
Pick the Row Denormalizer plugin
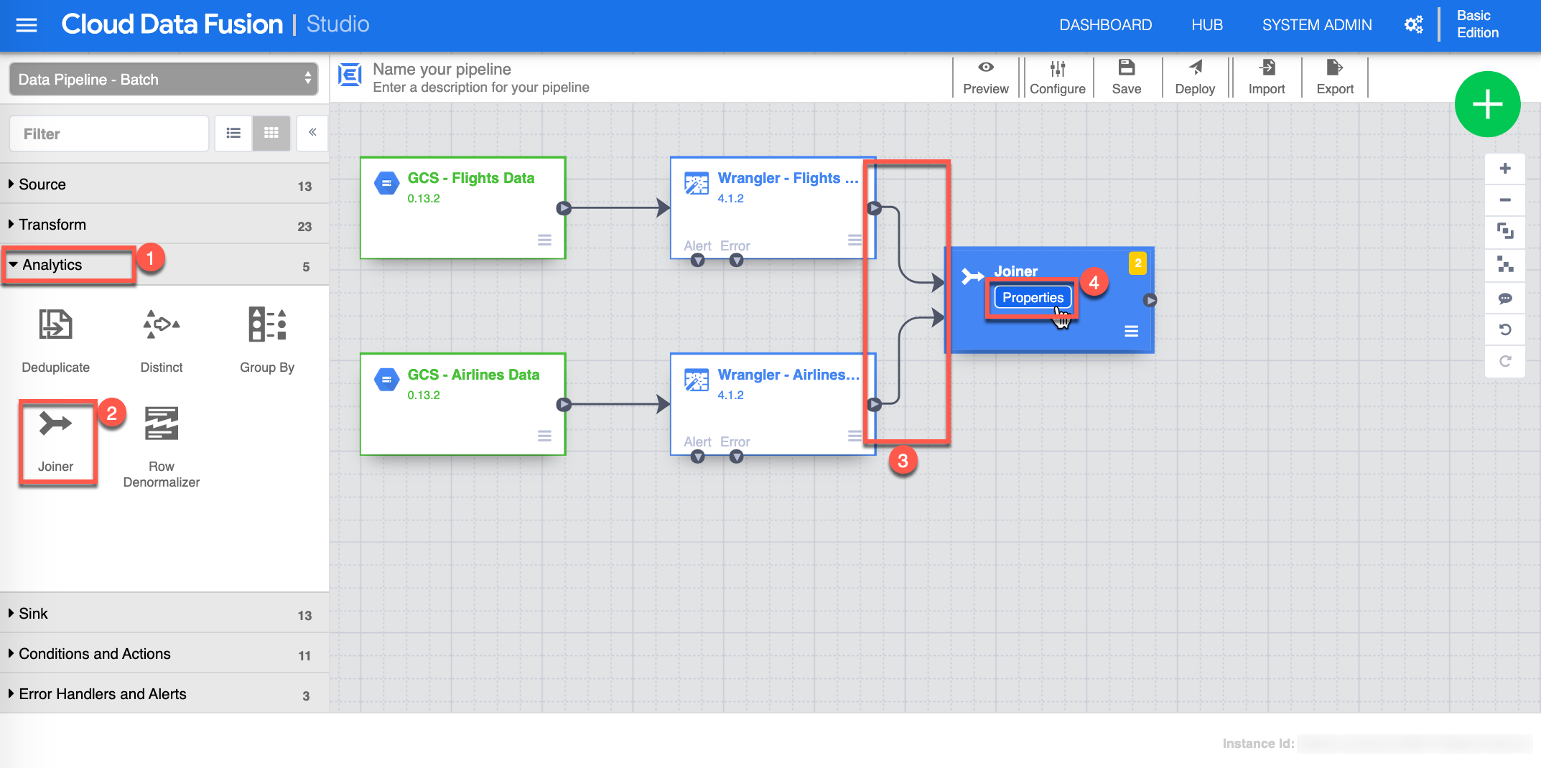pos(161,424)
